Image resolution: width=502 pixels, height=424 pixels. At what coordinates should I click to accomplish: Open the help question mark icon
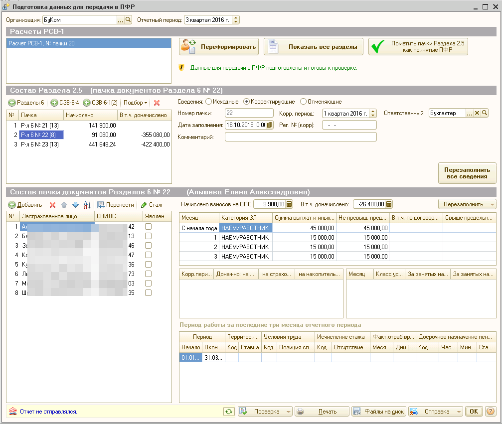coord(490,412)
